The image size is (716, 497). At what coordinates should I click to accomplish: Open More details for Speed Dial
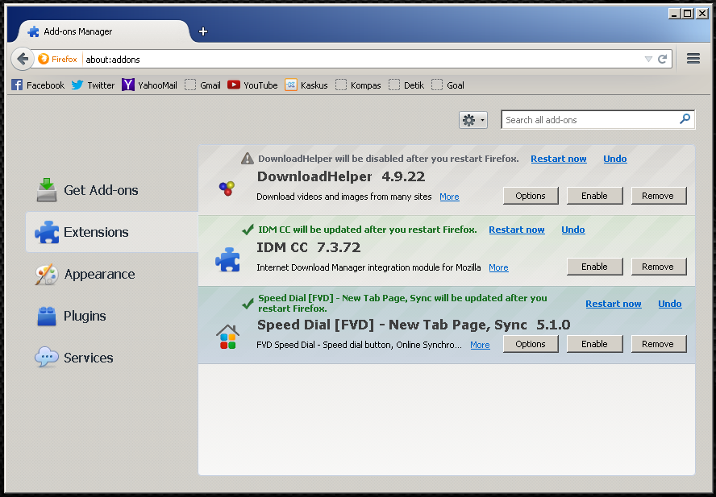click(480, 345)
